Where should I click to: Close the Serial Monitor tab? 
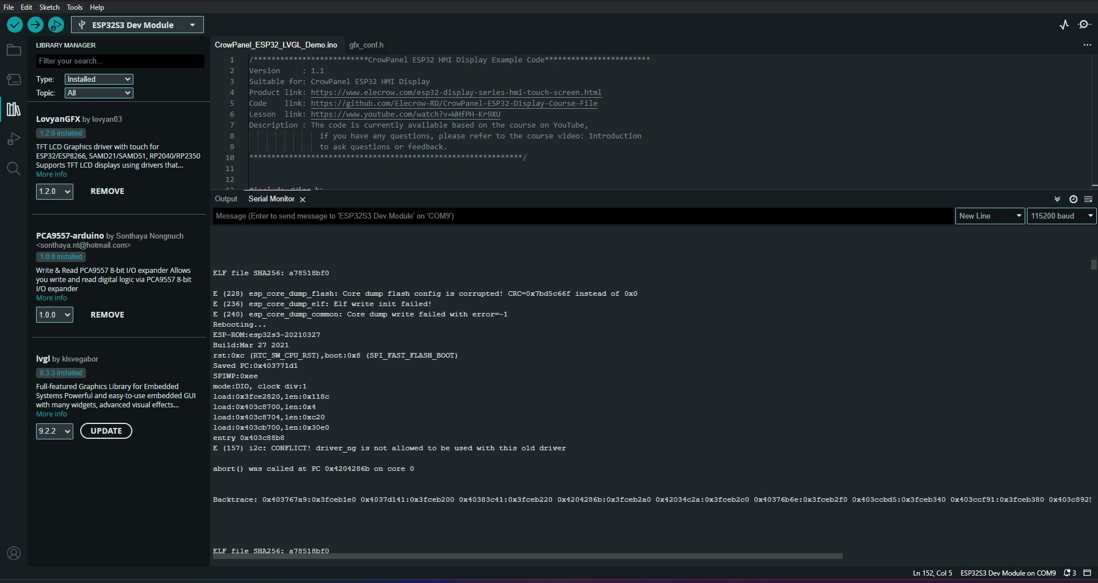302,199
